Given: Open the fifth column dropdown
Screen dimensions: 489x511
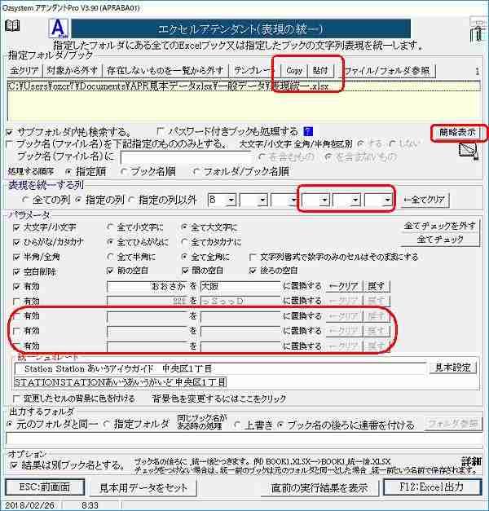Looking at the screenshot, I should [355, 200].
